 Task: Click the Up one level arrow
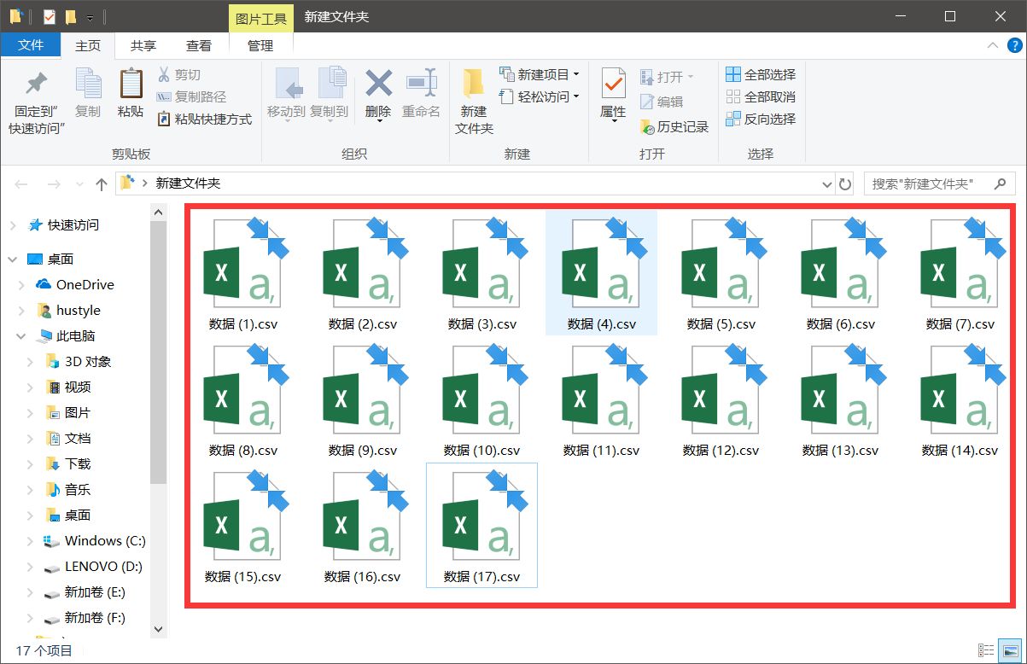coord(102,183)
